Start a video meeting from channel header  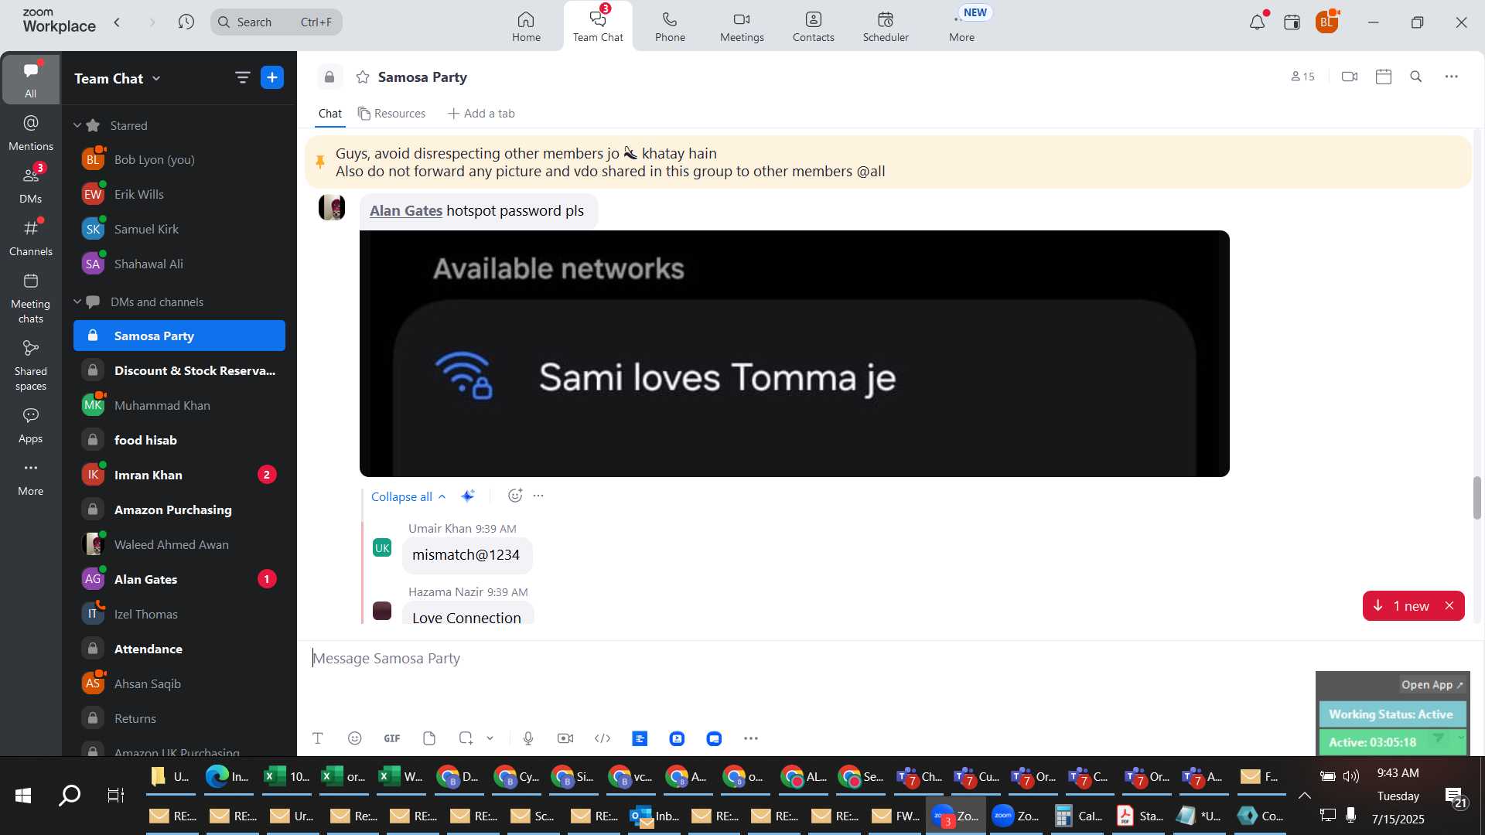[x=1350, y=77]
